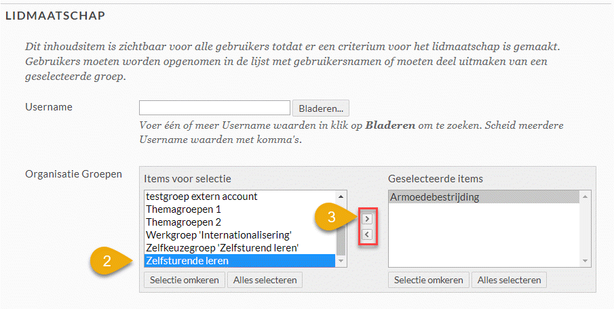Image resolution: width=614 pixels, height=309 pixels.
Task: Click down arrow of selected items scrollbar
Action: 585,261
